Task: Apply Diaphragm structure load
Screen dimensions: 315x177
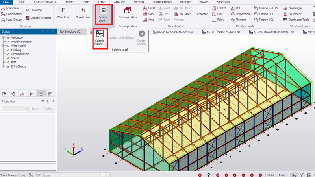Action: pyautogui.click(x=292, y=8)
